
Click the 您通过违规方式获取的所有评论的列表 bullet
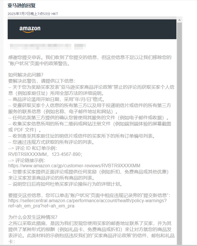pyautogui.click(x=52, y=142)
